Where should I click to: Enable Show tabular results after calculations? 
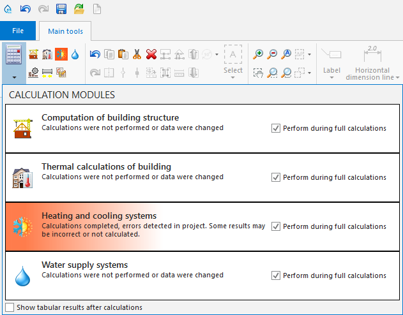click(x=10, y=307)
